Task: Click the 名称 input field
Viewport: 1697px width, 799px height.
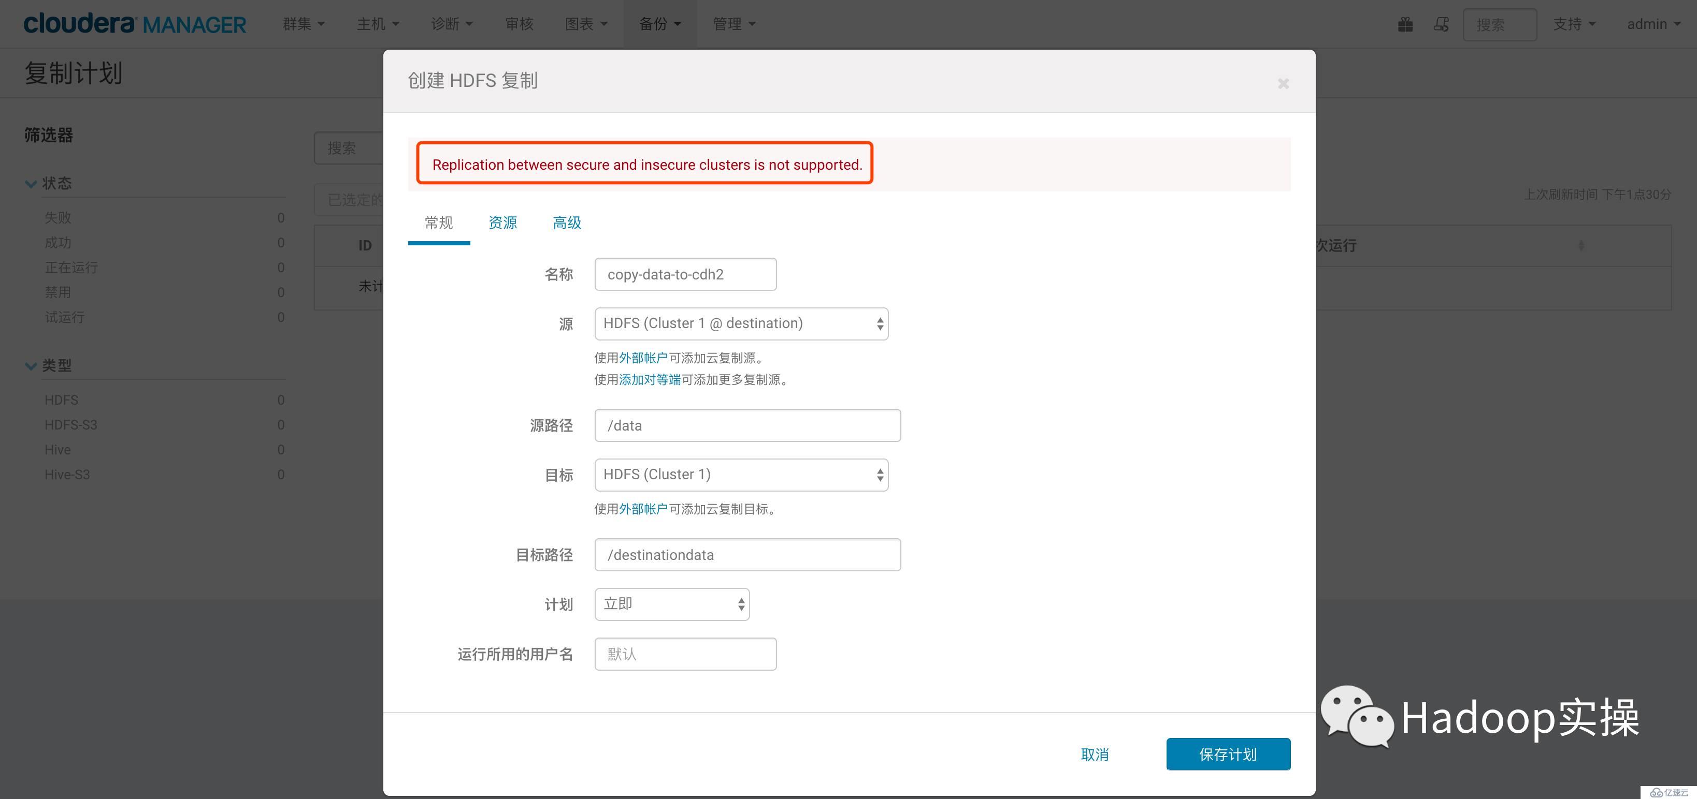Action: [685, 274]
